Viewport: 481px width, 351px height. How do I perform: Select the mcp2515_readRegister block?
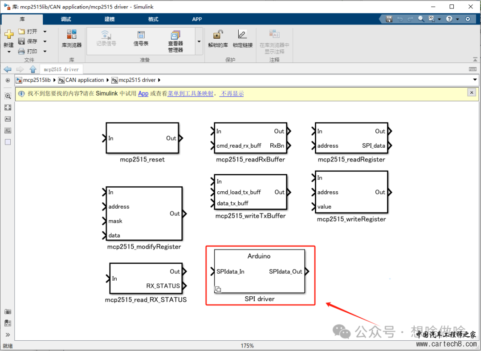(x=351, y=138)
